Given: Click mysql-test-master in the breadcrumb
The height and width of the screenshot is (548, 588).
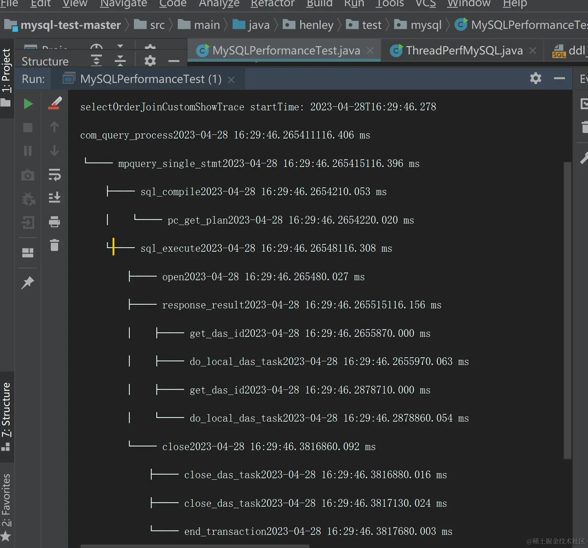Looking at the screenshot, I should 62,25.
